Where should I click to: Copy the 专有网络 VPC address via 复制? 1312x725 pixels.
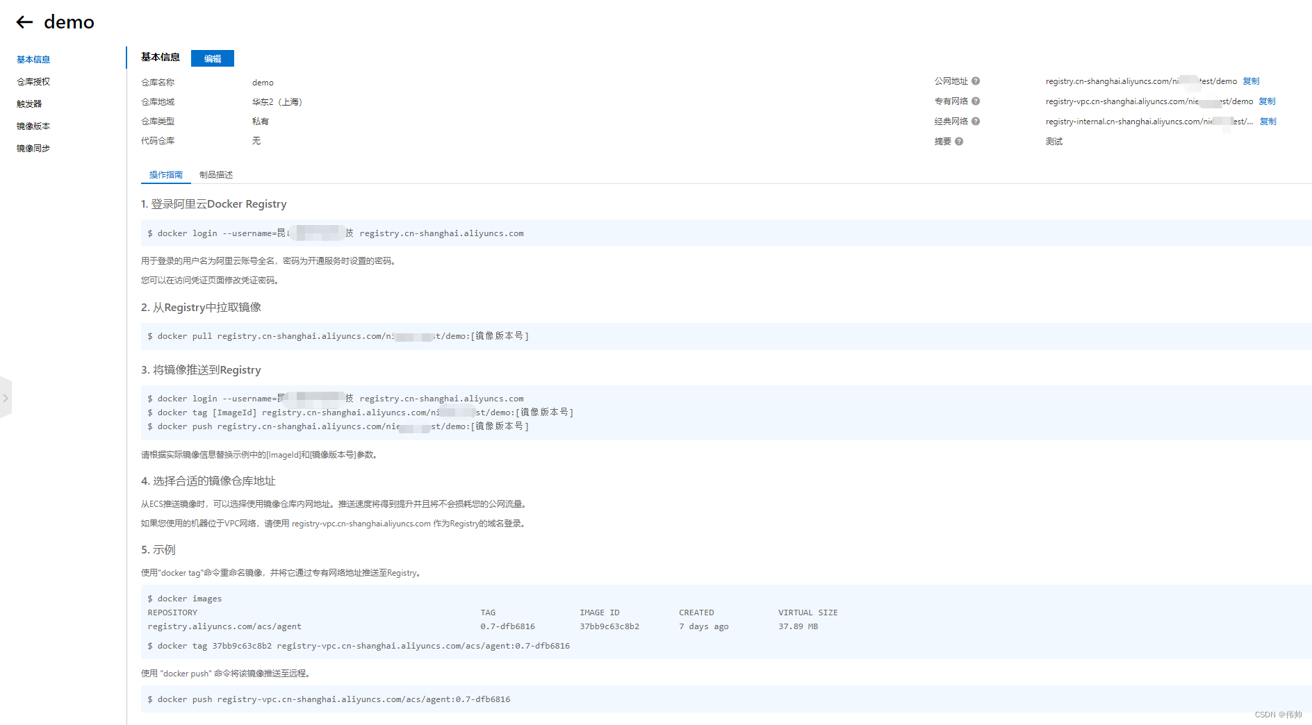[x=1267, y=101]
